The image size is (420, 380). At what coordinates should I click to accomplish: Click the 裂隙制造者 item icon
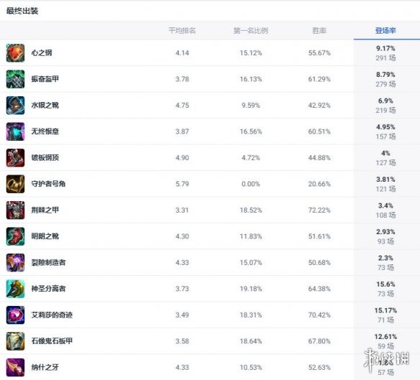[15, 263]
